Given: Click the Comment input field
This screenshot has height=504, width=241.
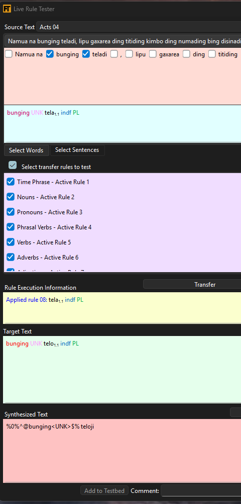Looking at the screenshot, I should [x=201, y=490].
